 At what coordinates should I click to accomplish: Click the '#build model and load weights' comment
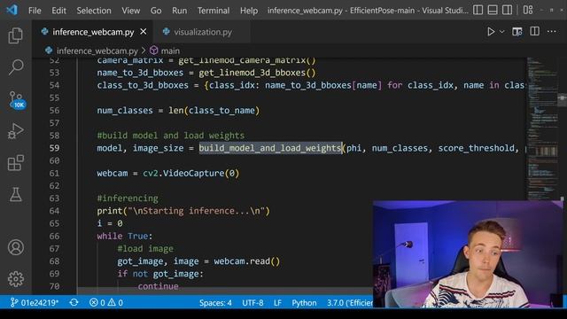[x=171, y=136]
